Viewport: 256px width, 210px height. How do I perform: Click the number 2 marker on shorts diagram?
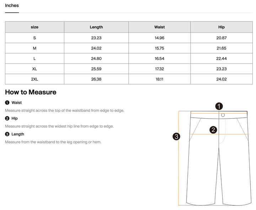click(213, 130)
